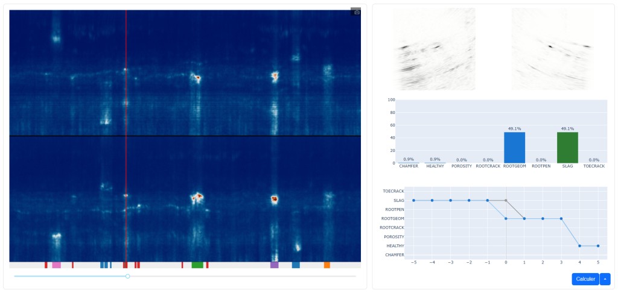Select the orange segment in the annotation strip
This screenshot has height=293, width=618.
(327, 265)
